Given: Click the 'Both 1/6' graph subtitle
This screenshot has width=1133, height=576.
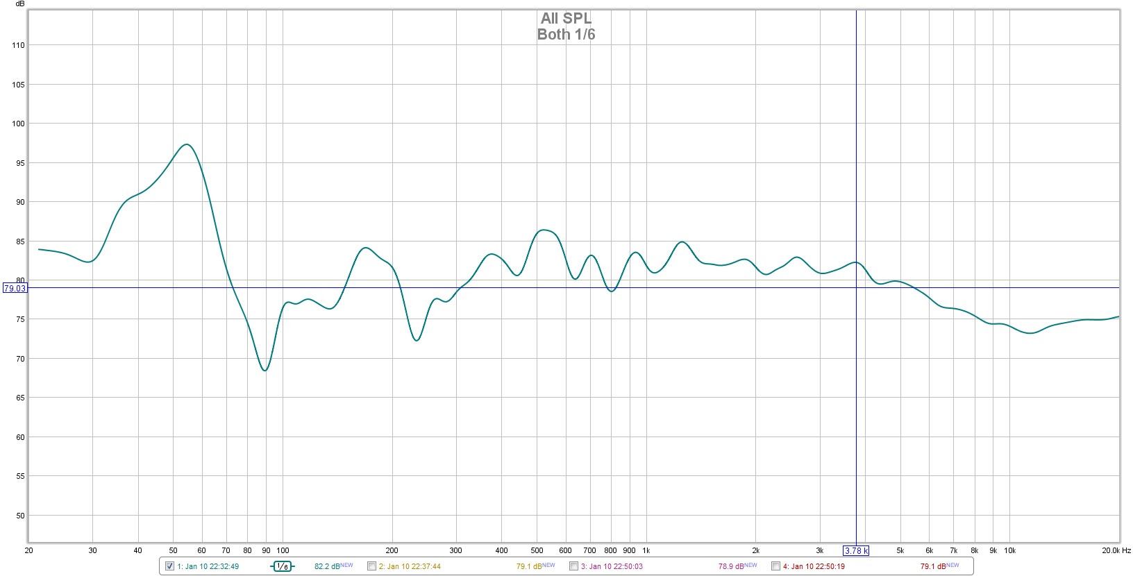Looking at the screenshot, I should coord(566,35).
